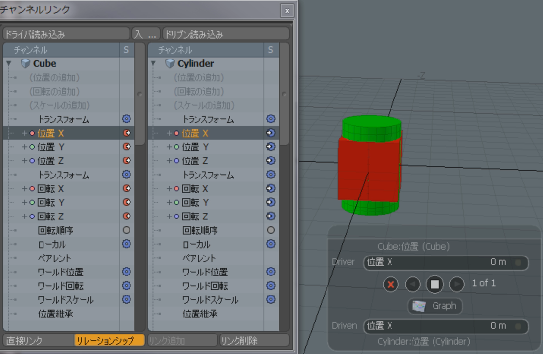543x354 pixels.
Task: Collapse the Cylinder channel tree
Action: (153, 64)
